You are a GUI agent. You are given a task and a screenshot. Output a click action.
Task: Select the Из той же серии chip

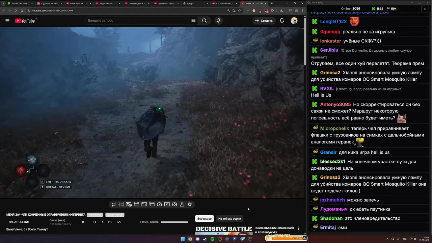[x=230, y=219]
